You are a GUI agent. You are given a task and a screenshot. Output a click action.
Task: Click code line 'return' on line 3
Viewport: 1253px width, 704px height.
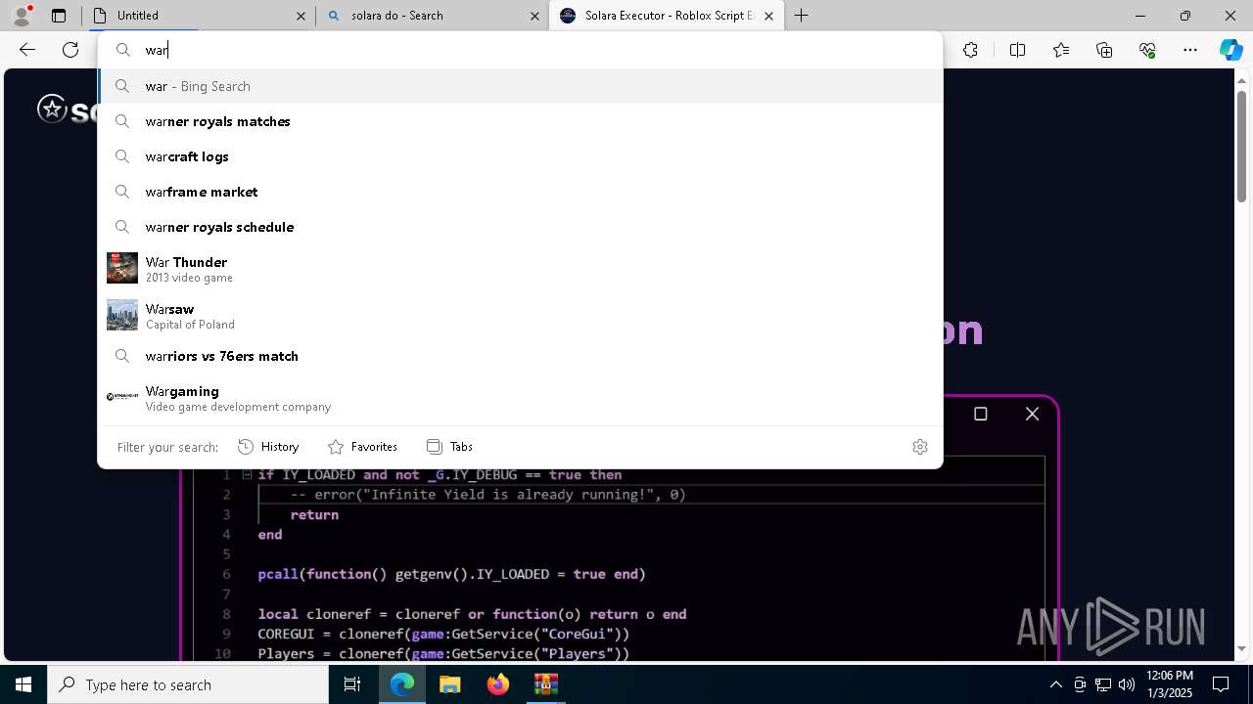click(x=314, y=514)
